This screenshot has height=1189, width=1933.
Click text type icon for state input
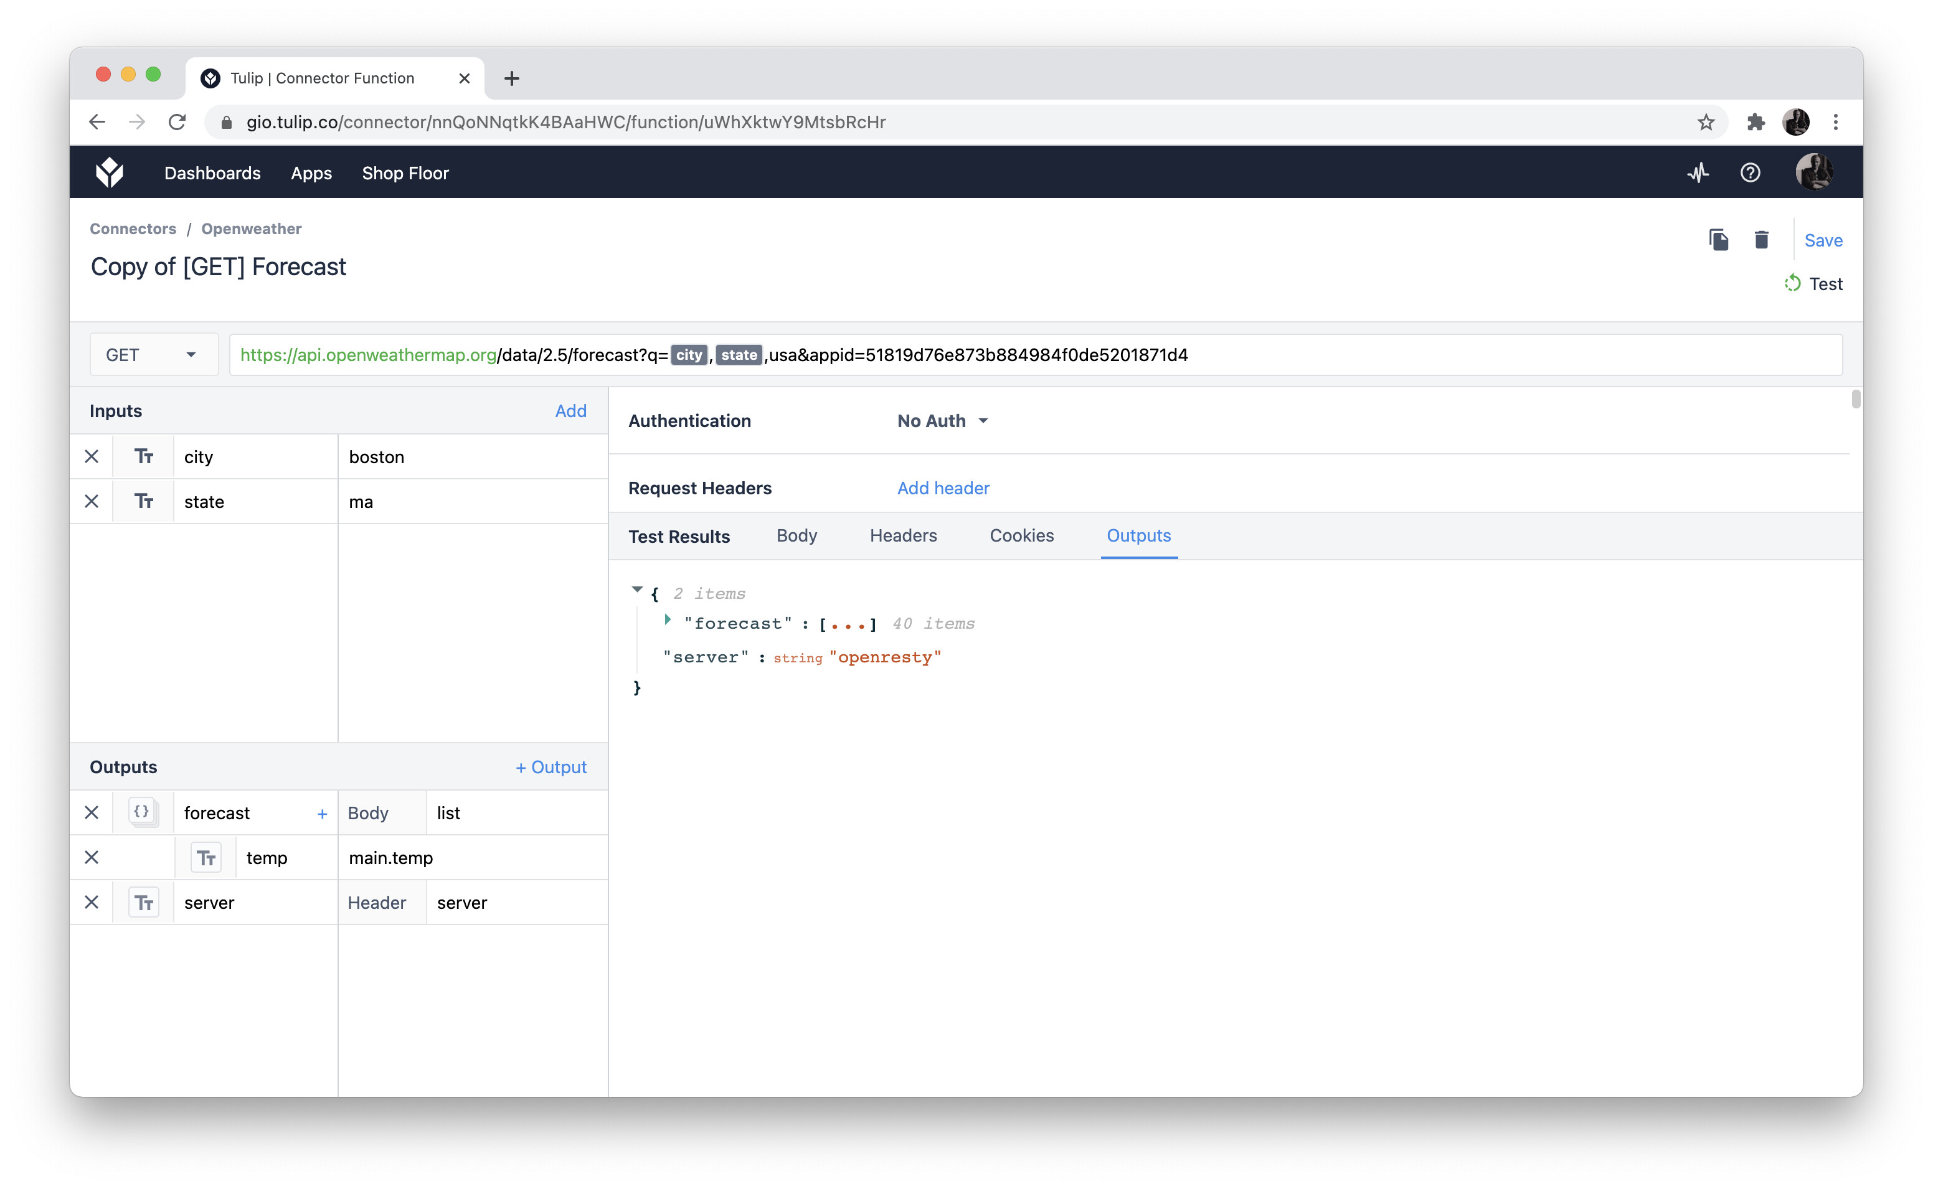(x=143, y=502)
